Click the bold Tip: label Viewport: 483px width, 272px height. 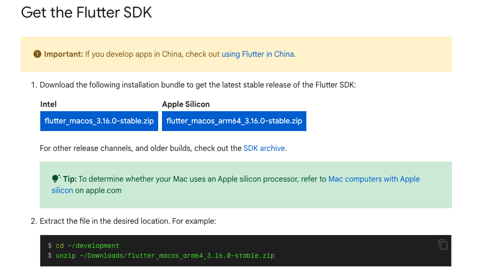pos(70,179)
